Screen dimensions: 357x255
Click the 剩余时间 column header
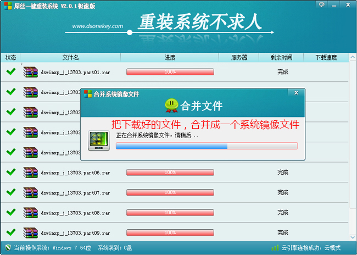click(x=281, y=57)
